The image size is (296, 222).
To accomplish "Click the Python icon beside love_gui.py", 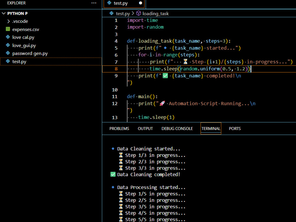I will 8,45.
